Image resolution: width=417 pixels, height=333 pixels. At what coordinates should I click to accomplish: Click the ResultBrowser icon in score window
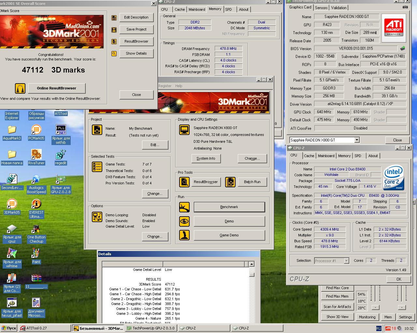pos(114,42)
